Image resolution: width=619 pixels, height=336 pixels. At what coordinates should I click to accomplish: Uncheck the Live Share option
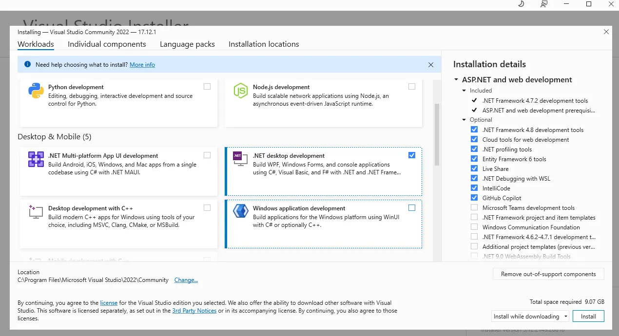pos(474,168)
